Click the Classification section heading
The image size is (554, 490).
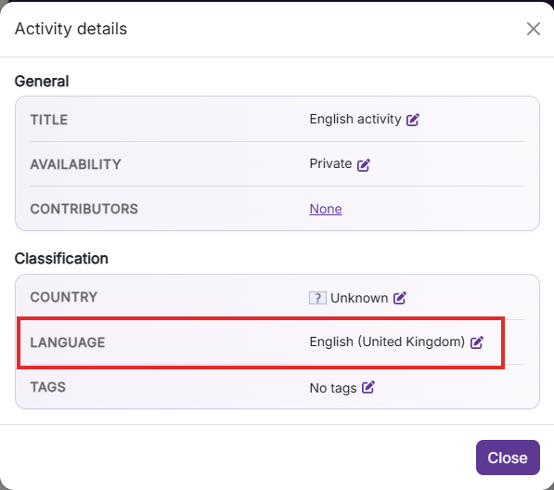point(61,258)
